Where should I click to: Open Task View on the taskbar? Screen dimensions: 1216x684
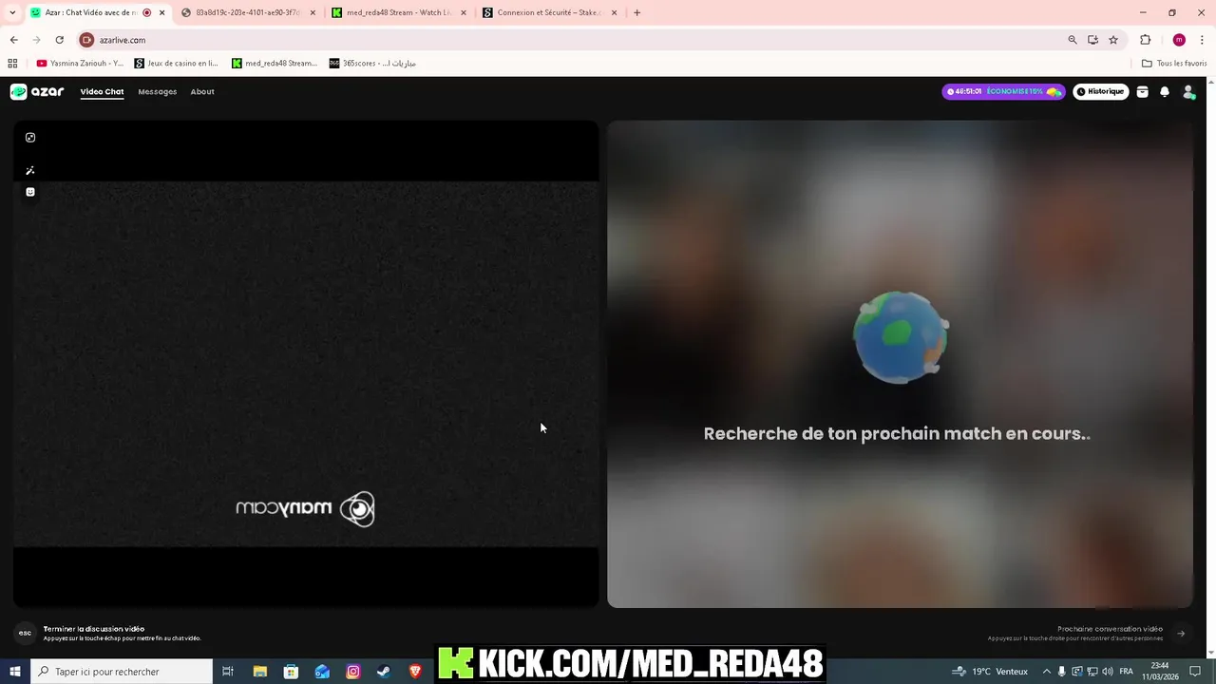pos(228,672)
